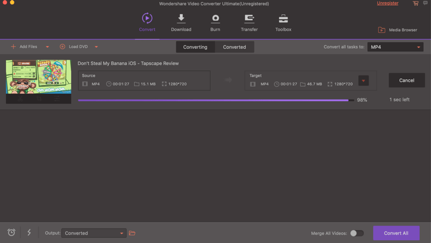Click the Load DVD button
The width and height of the screenshot is (431, 243).
tap(74, 47)
